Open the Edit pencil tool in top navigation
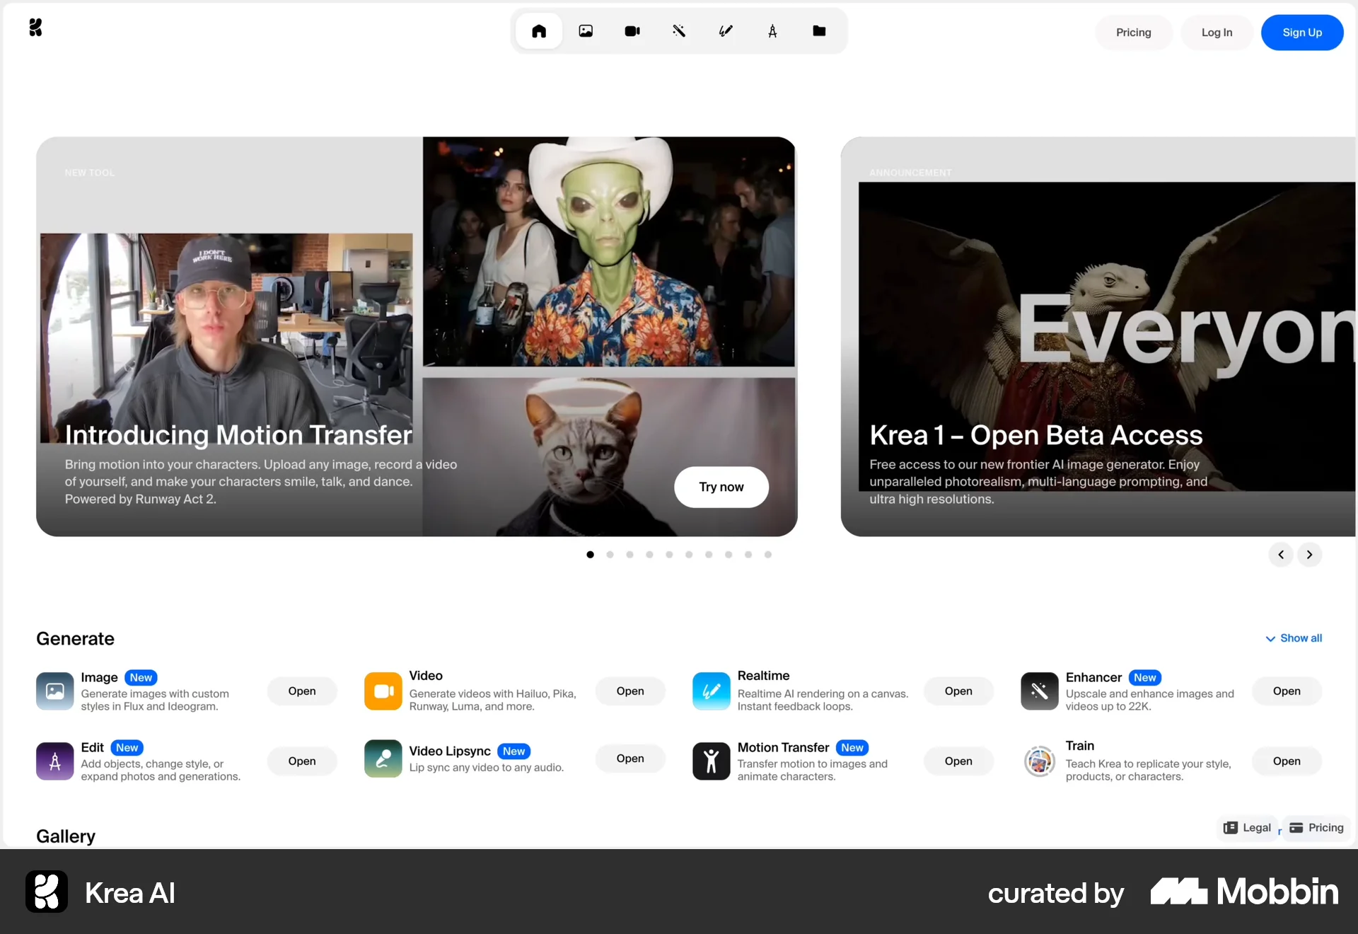This screenshot has height=934, width=1358. pos(726,30)
